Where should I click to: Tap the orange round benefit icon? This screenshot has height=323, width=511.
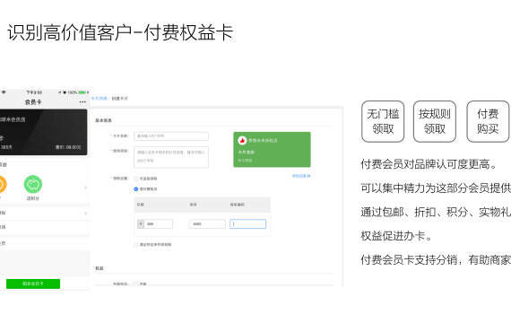tap(3, 184)
